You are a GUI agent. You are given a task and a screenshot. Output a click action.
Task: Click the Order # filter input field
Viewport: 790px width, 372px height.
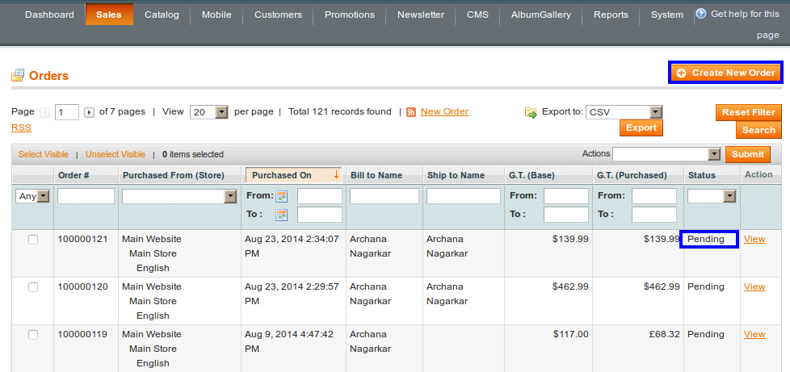point(86,196)
